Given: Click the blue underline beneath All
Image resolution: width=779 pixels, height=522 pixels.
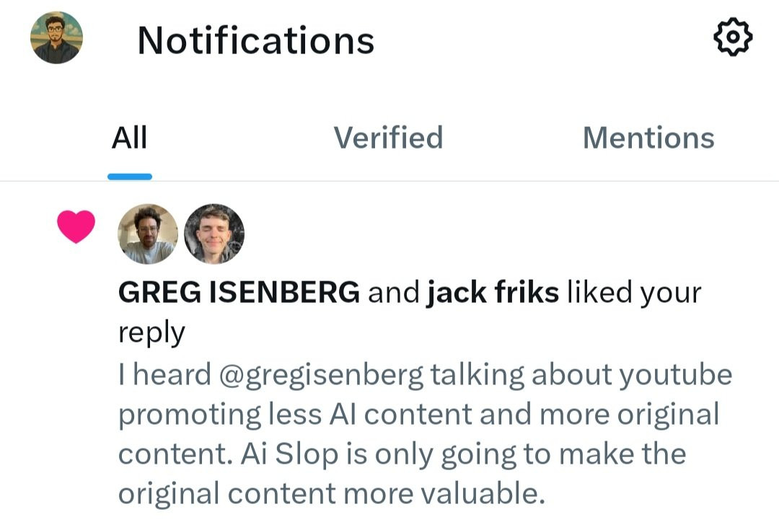Looking at the screenshot, I should (x=130, y=177).
